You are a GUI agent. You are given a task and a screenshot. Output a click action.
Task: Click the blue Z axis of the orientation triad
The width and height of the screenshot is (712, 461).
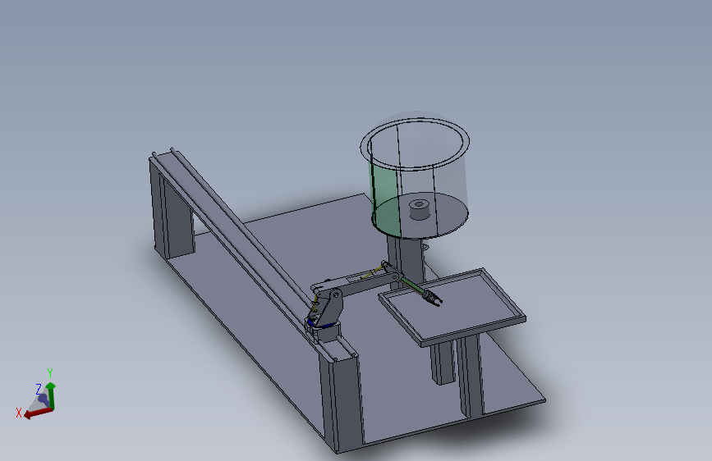pos(43,399)
